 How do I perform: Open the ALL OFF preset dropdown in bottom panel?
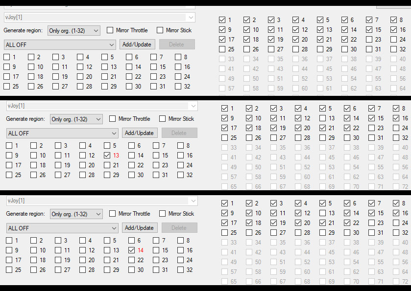pyautogui.click(x=62, y=228)
